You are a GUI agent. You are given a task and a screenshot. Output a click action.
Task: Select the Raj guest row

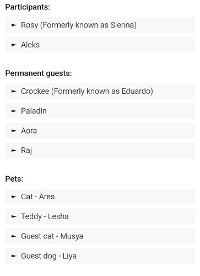(100, 151)
